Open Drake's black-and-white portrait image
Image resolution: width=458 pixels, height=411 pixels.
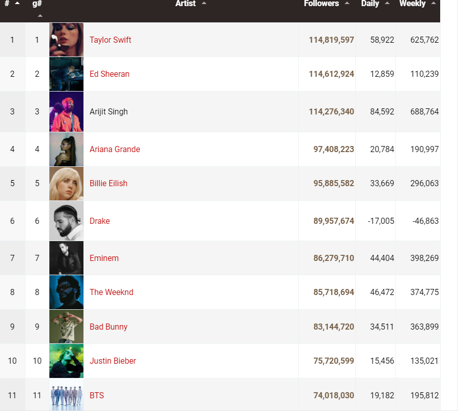click(x=66, y=221)
